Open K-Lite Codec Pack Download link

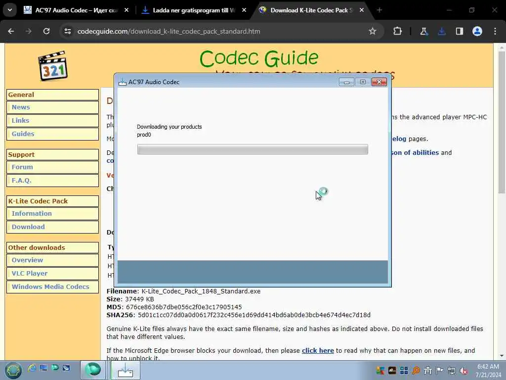tap(52, 227)
